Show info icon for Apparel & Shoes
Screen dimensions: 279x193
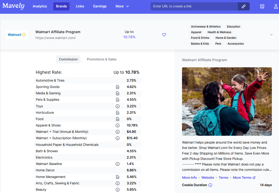pyautogui.click(x=117, y=125)
